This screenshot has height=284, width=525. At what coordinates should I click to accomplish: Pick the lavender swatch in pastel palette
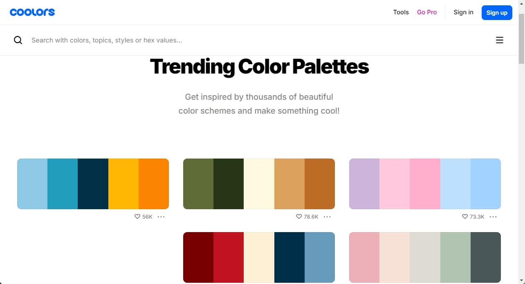pos(364,184)
